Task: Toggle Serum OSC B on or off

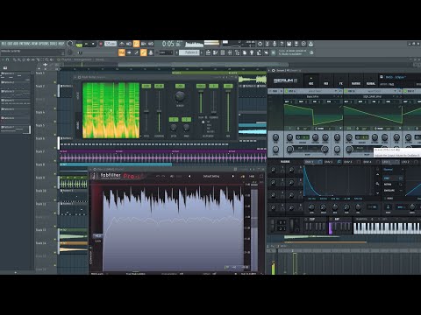Action: point(346,91)
